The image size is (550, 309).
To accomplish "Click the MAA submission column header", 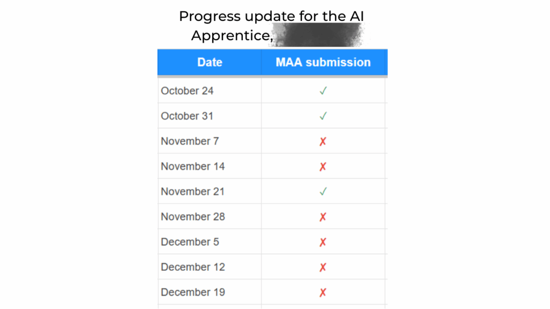I will coord(323,62).
